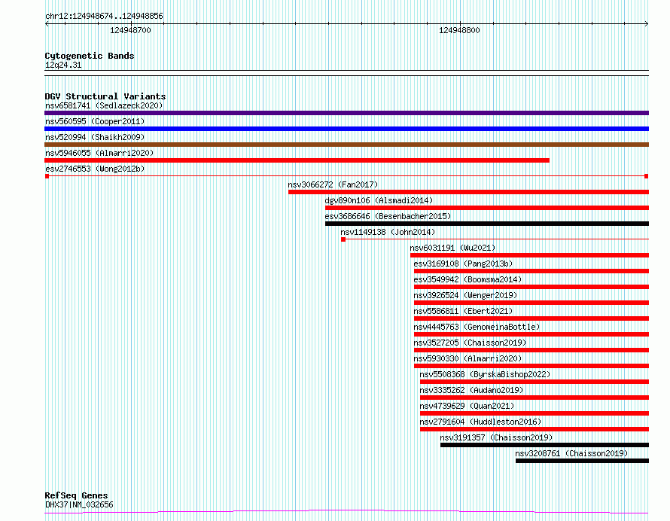Viewport: 670px width, 521px height.
Task: Click the nsv6581741 (Sedlazeck2020) variant label
Action: pyautogui.click(x=104, y=105)
